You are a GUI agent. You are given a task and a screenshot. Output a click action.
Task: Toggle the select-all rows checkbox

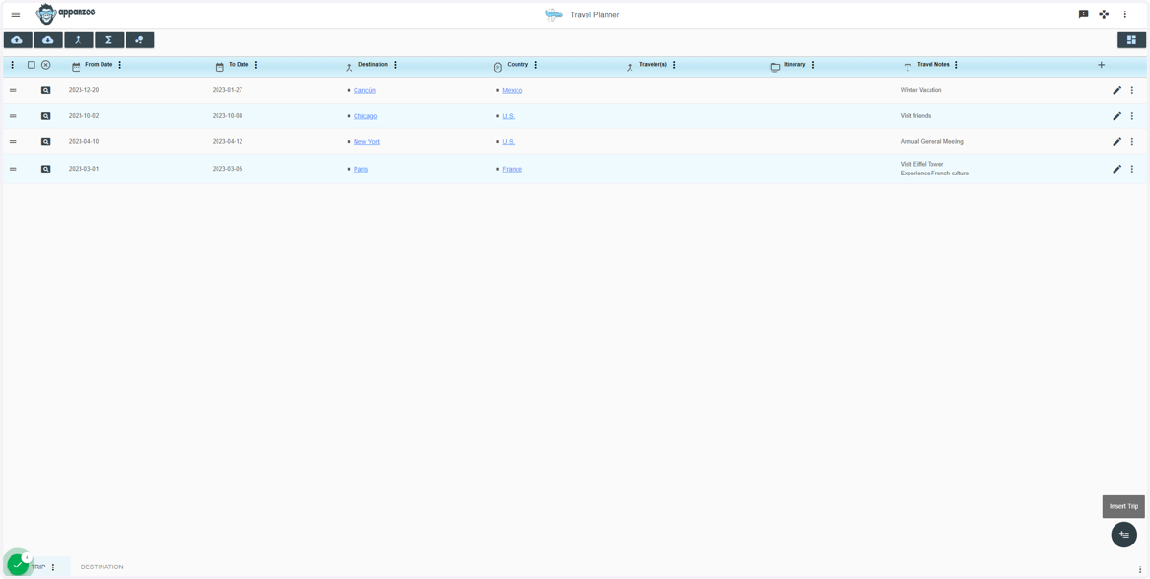[x=32, y=65]
